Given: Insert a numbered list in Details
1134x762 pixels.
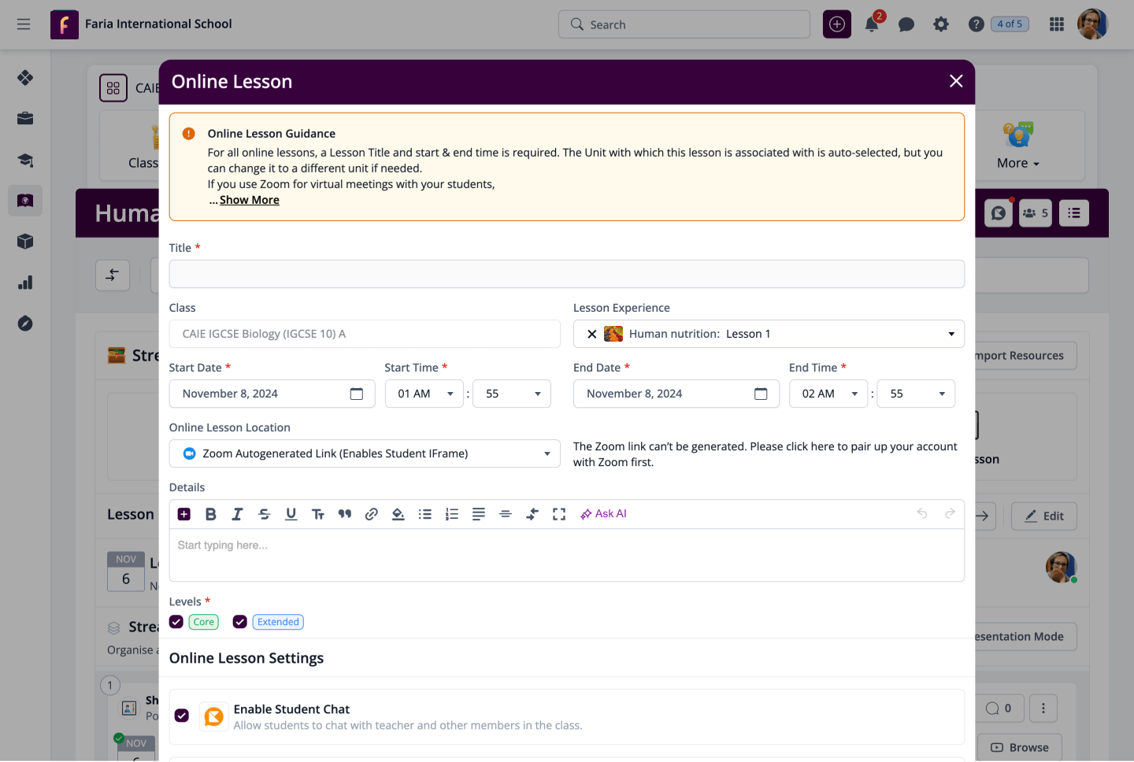Looking at the screenshot, I should click(x=451, y=514).
